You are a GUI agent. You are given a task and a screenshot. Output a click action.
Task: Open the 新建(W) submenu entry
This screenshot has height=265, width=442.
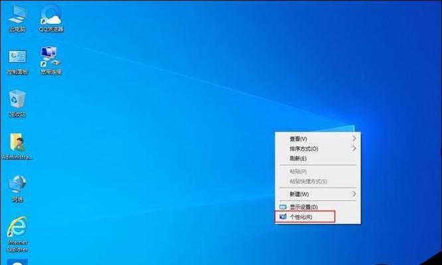[x=318, y=194]
